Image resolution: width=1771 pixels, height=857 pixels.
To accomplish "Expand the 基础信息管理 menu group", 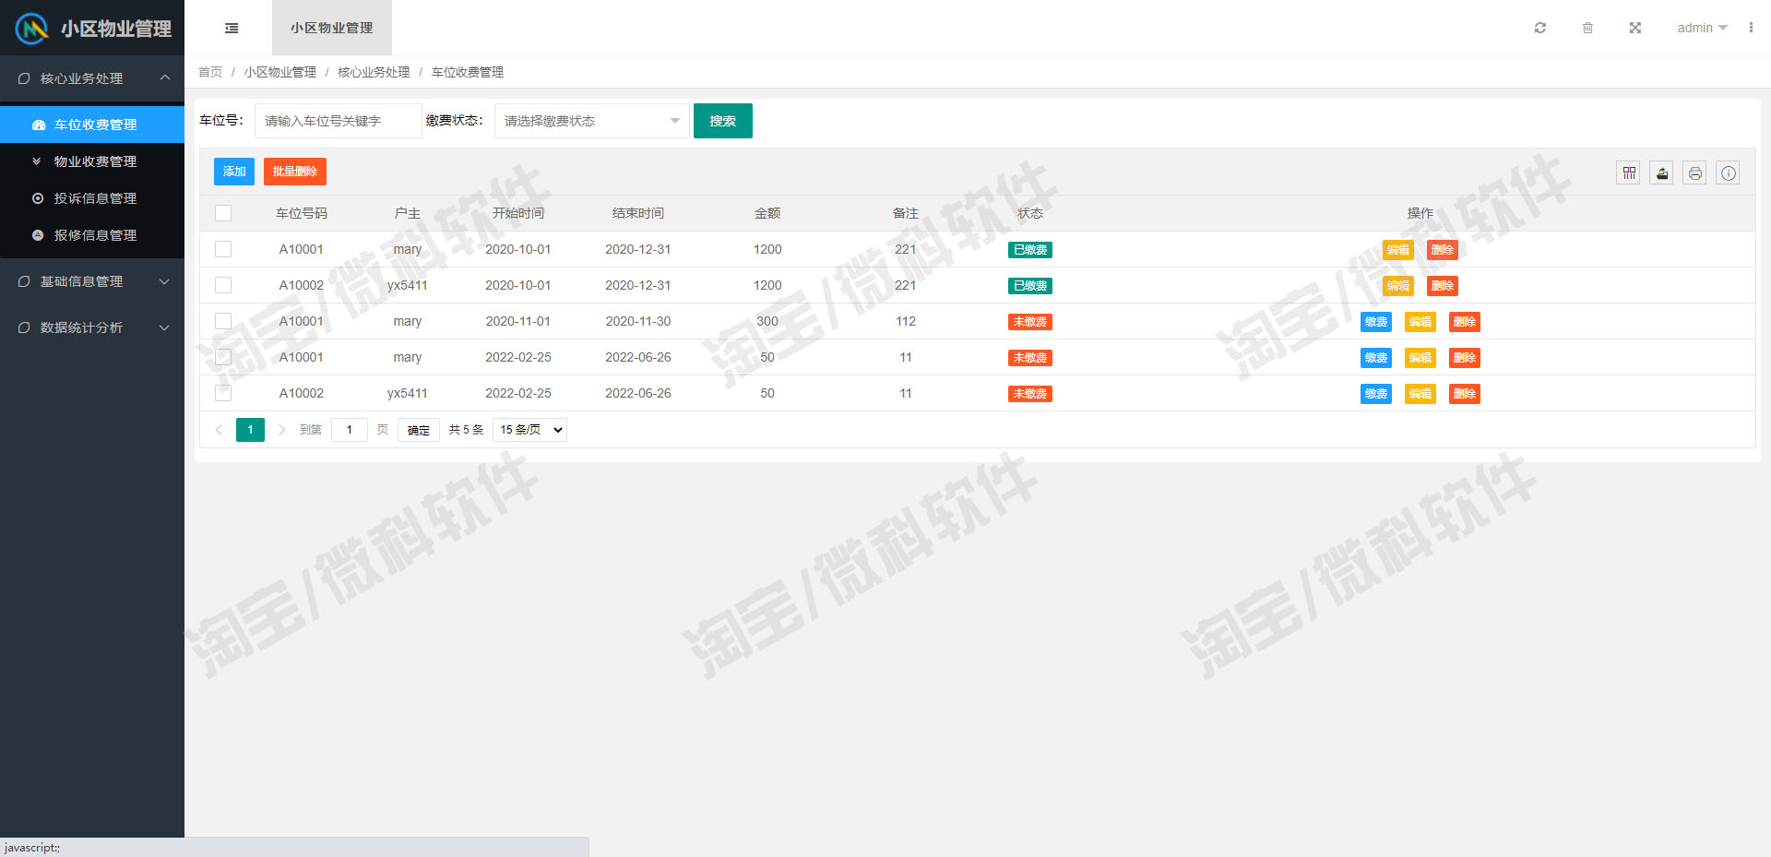I will pos(92,281).
